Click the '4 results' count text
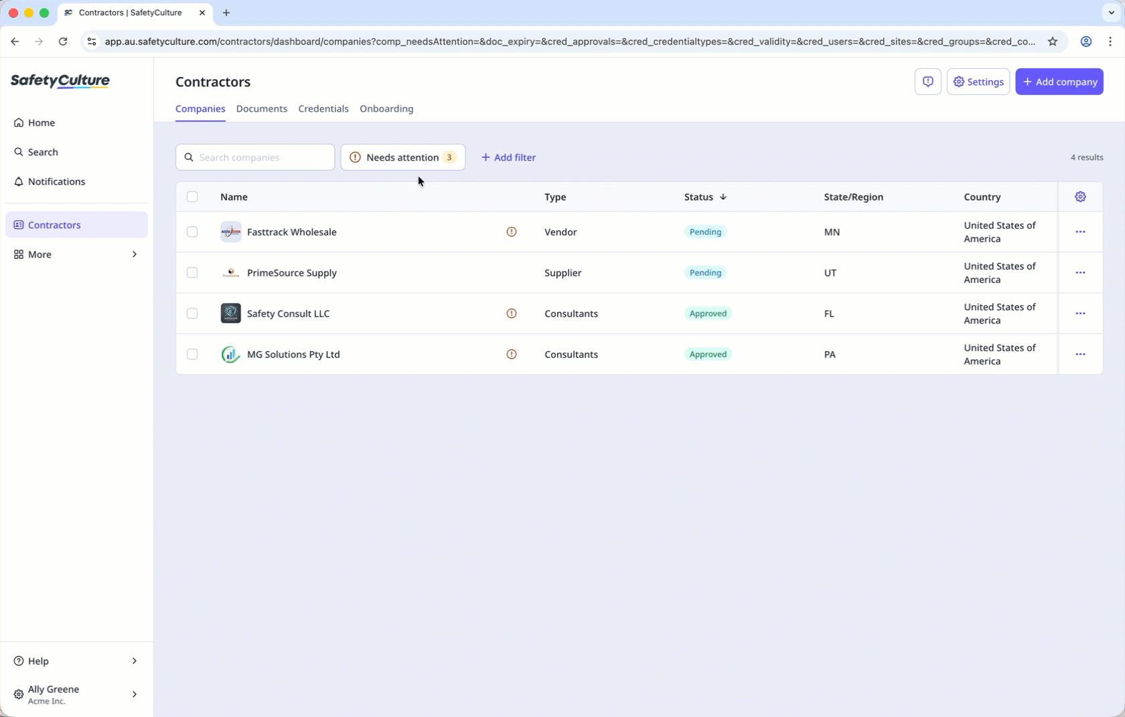Image resolution: width=1125 pixels, height=717 pixels. pyautogui.click(x=1087, y=157)
